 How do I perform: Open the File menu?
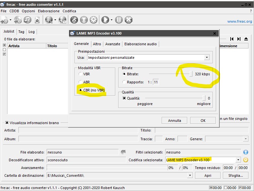pos(4,11)
